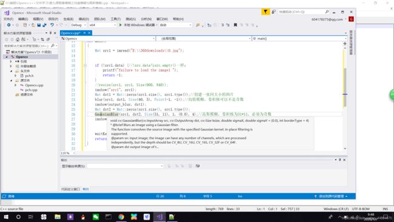The width and height of the screenshot is (394, 222).
Task: Click the Save icon in the Visual Studio toolbar
Action: (x=39, y=25)
